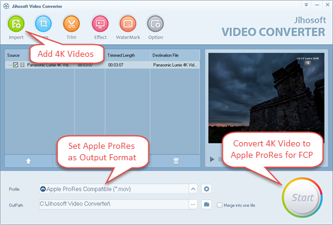
Task: Click the Start conversion button
Action: point(302,198)
